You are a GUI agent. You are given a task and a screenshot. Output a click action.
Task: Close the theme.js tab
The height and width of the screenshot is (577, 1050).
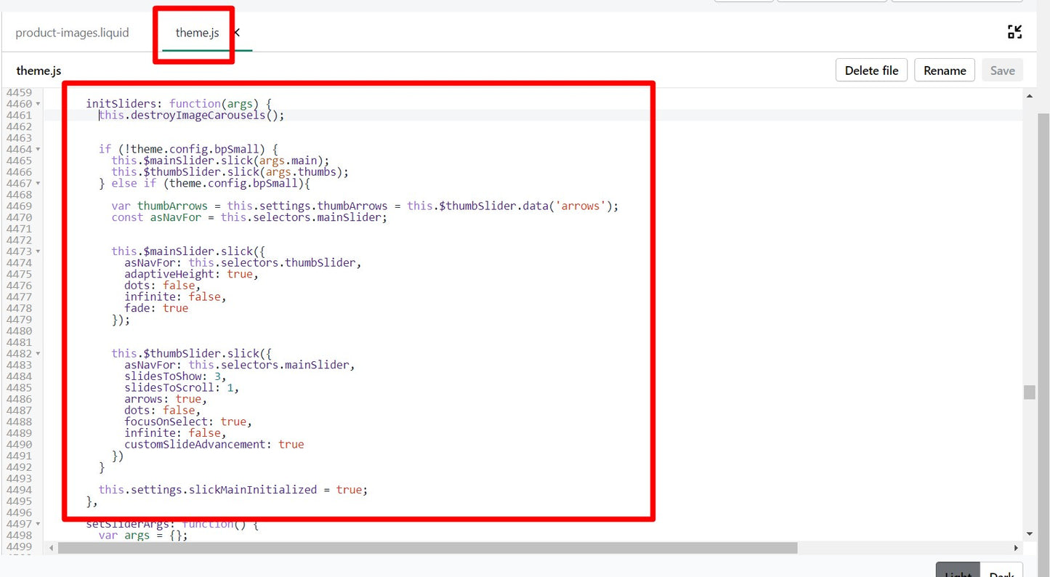(x=237, y=33)
